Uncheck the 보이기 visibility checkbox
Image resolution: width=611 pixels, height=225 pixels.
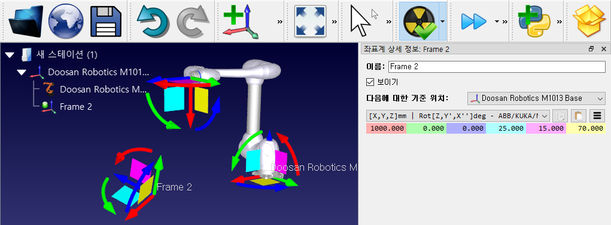[370, 82]
